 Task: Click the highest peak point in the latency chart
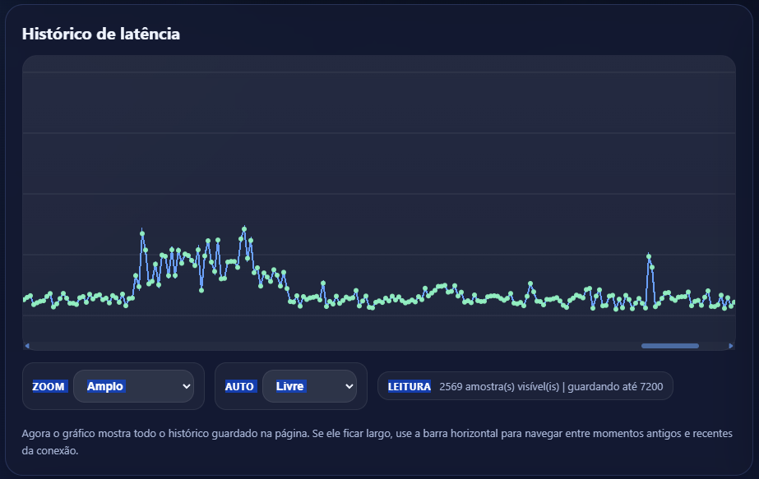(x=244, y=229)
